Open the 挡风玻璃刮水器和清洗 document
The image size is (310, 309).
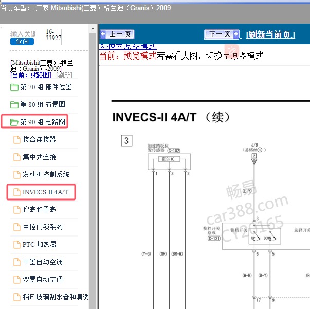[x=56, y=297]
